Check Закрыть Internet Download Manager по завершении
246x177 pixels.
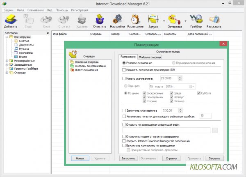click(124, 141)
